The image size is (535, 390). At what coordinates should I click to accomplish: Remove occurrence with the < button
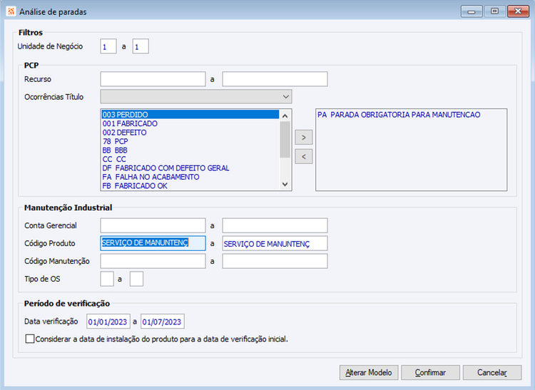304,157
